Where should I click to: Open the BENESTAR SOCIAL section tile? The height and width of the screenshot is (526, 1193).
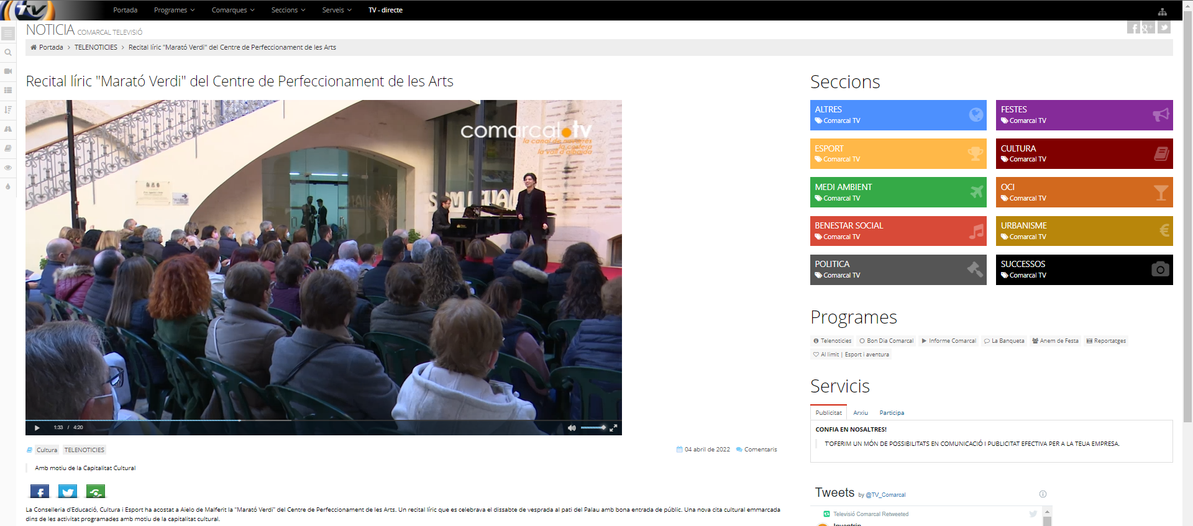(898, 231)
